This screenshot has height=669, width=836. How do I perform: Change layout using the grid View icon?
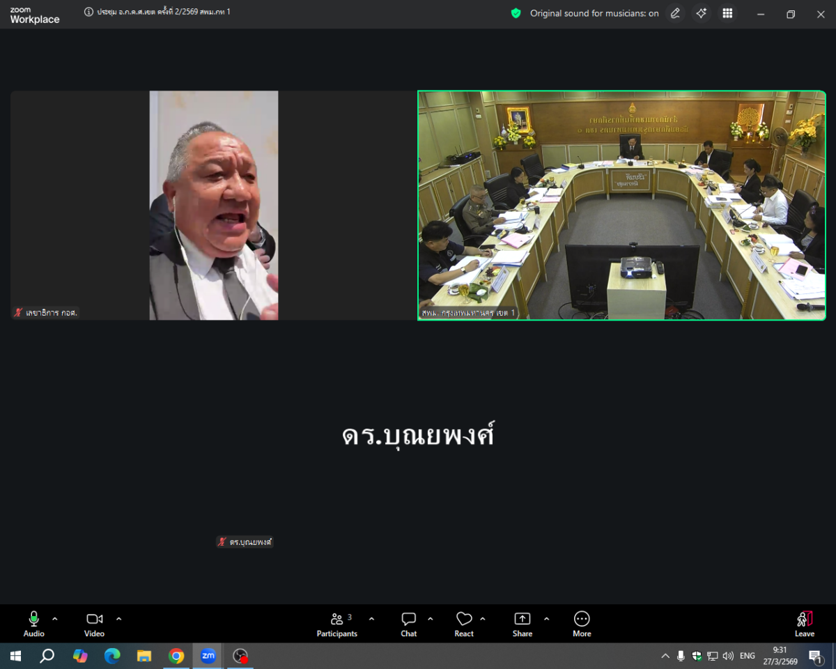pos(727,13)
